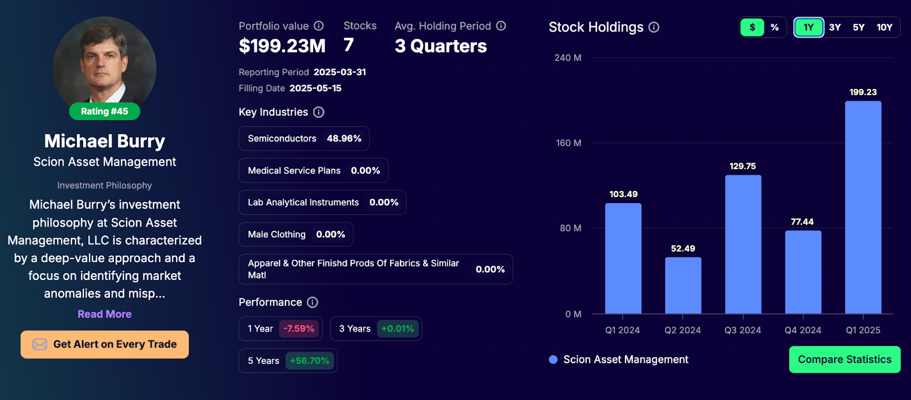Select the 1Y time range tab

click(809, 27)
